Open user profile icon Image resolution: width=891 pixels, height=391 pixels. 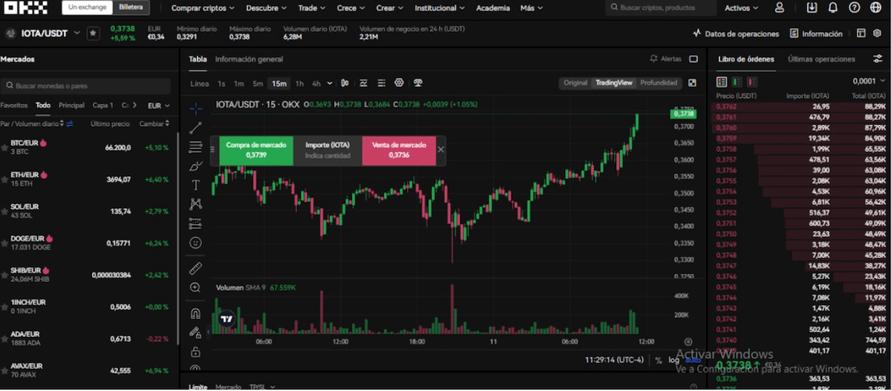coord(779,8)
